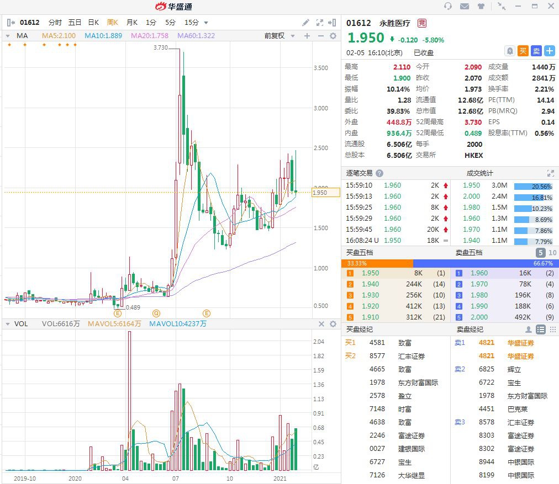This screenshot has width=559, height=484.
Task: Switch to 1分 one-minute chart
Action: pos(151,23)
